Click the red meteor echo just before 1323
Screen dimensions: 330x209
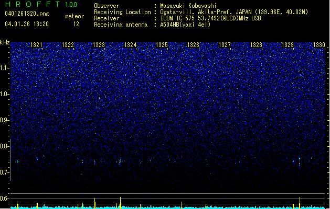point(95,162)
